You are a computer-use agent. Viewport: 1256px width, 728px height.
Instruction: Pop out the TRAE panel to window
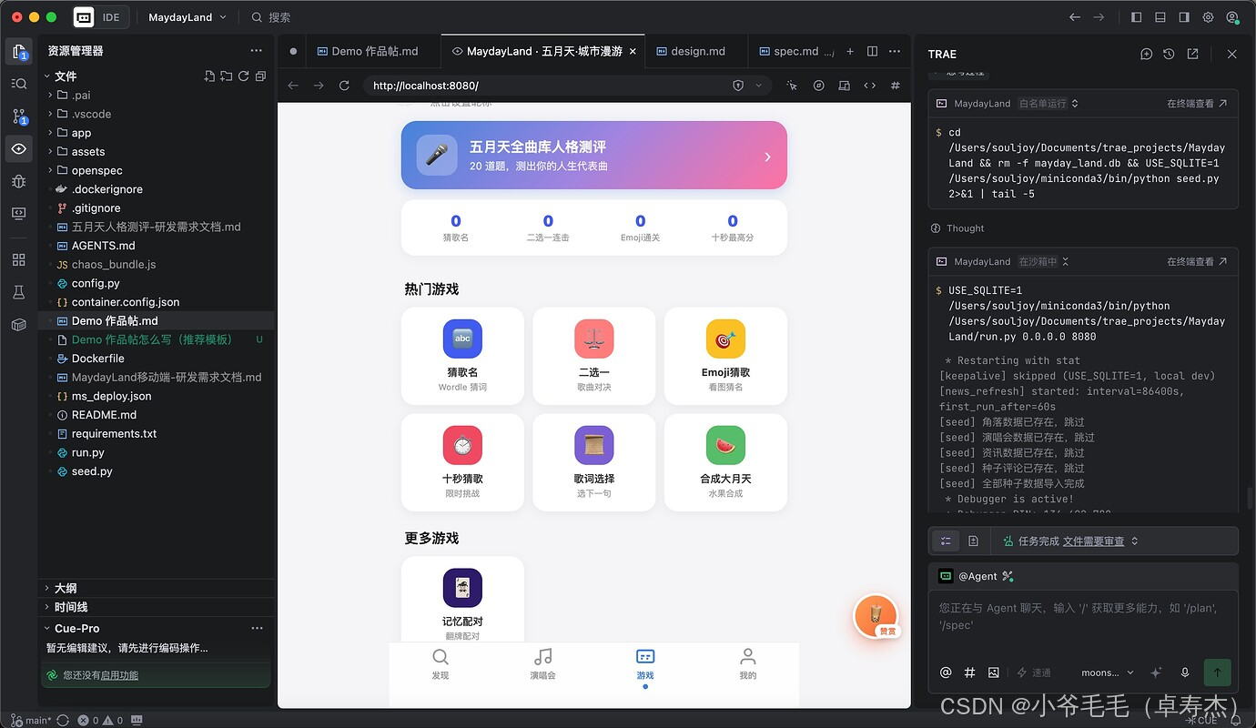pos(1192,55)
